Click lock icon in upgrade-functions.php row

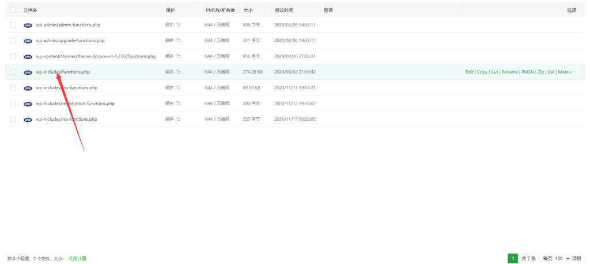coord(179,41)
